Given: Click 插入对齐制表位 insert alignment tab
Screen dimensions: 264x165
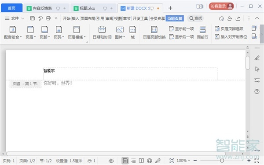Looking at the screenshot, I should (231, 37).
